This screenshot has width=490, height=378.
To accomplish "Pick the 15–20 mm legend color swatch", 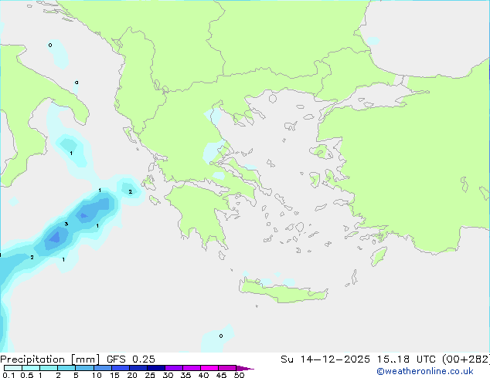I will pos(120,368).
